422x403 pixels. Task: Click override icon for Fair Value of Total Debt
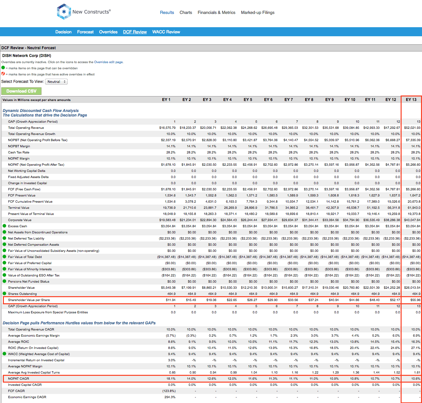click(5, 257)
